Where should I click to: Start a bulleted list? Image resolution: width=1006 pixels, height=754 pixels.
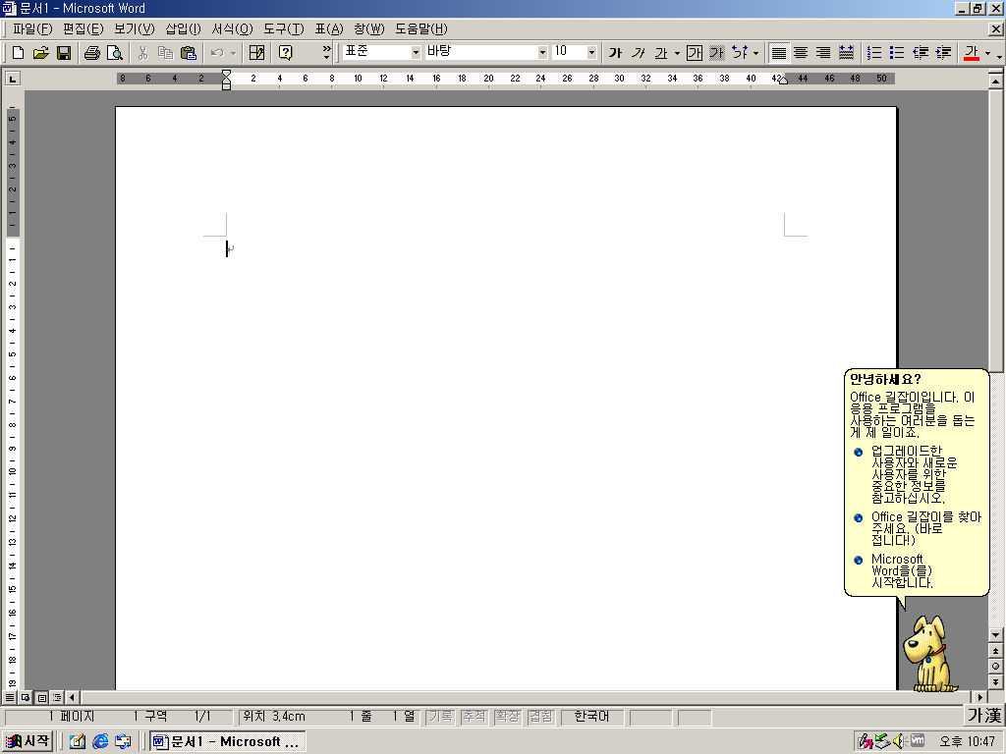(x=897, y=53)
